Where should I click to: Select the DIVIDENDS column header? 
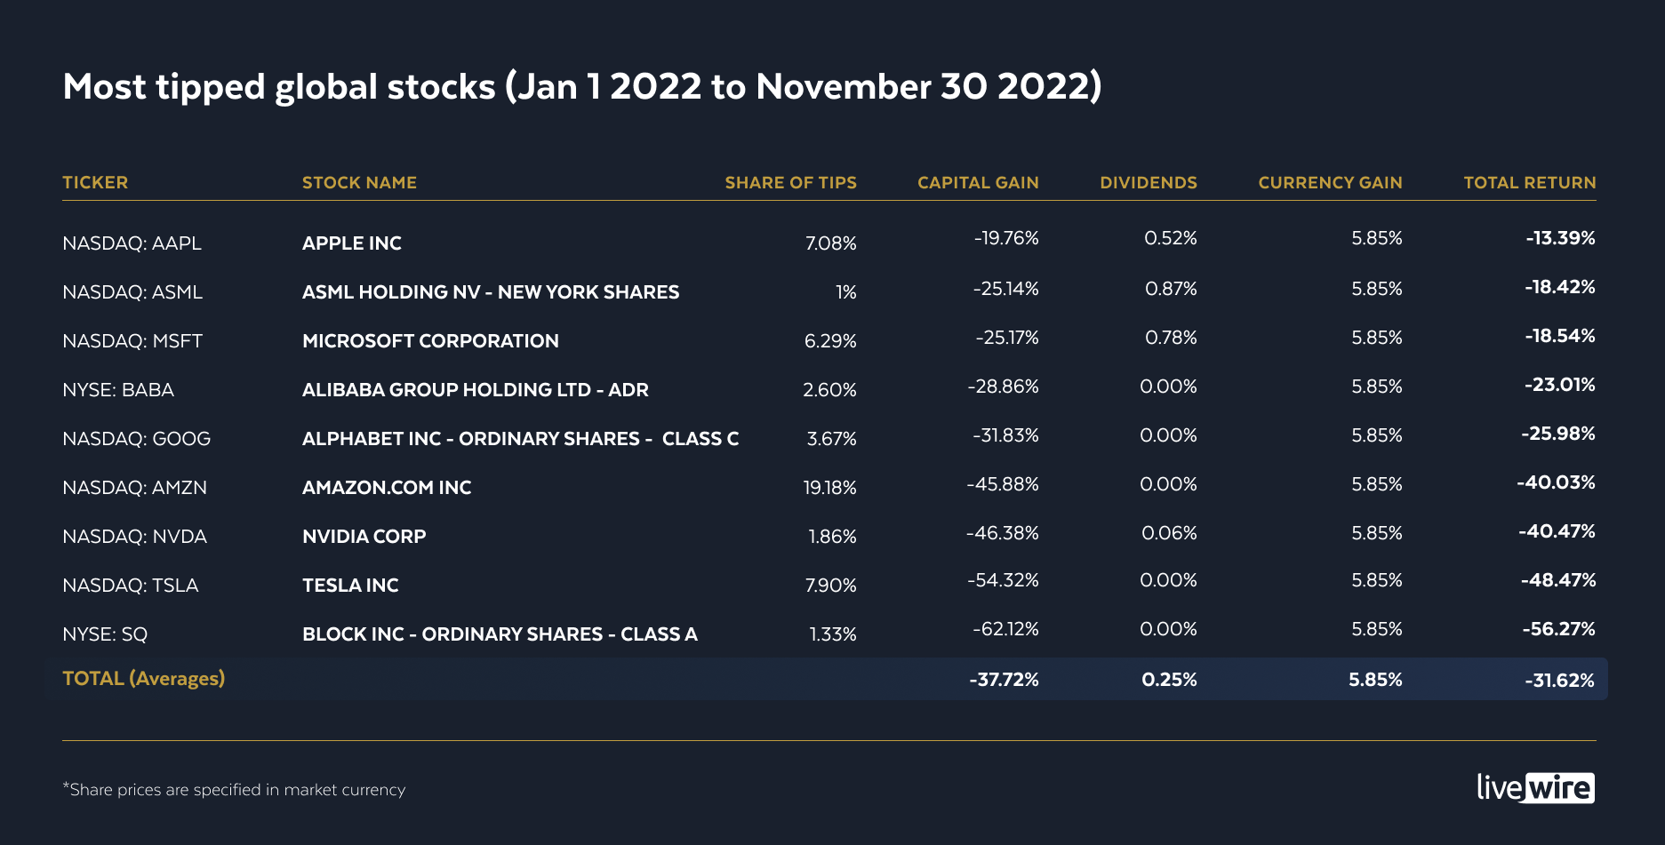[x=1149, y=182]
